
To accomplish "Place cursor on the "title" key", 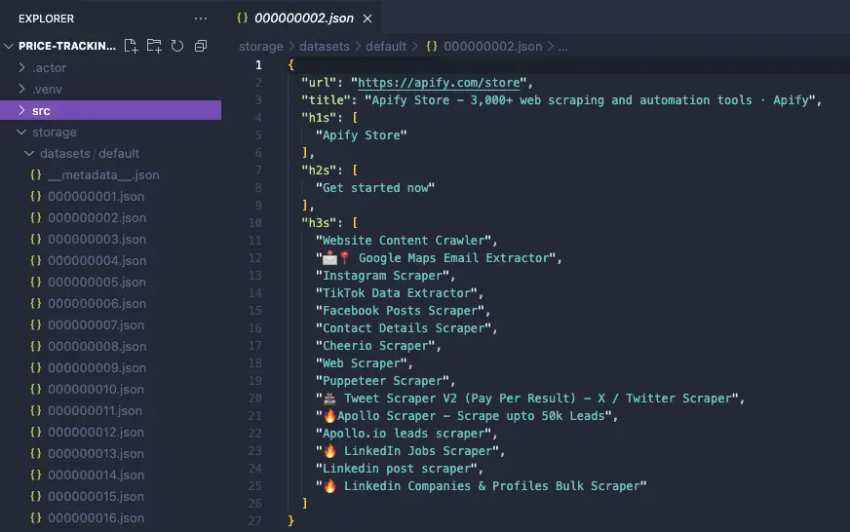I will [327, 100].
